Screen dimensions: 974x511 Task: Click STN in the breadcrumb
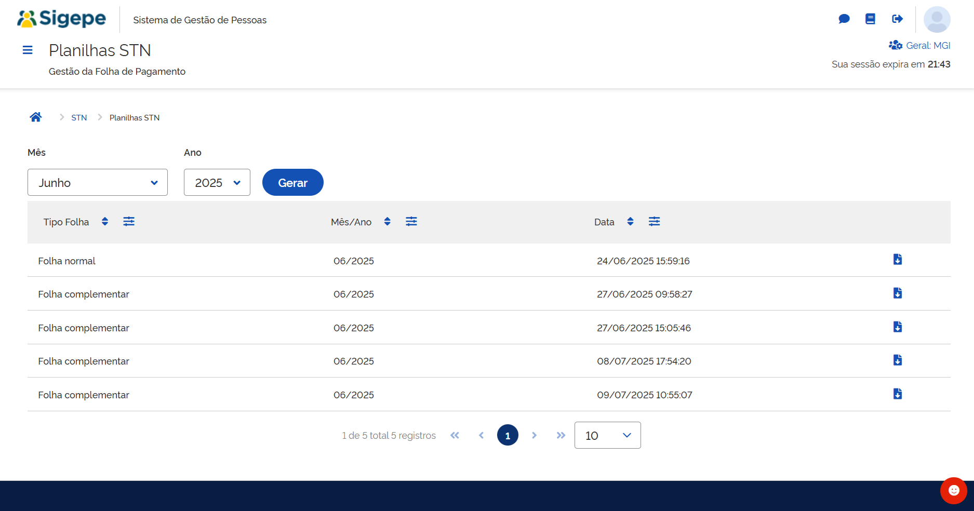pyautogui.click(x=79, y=118)
